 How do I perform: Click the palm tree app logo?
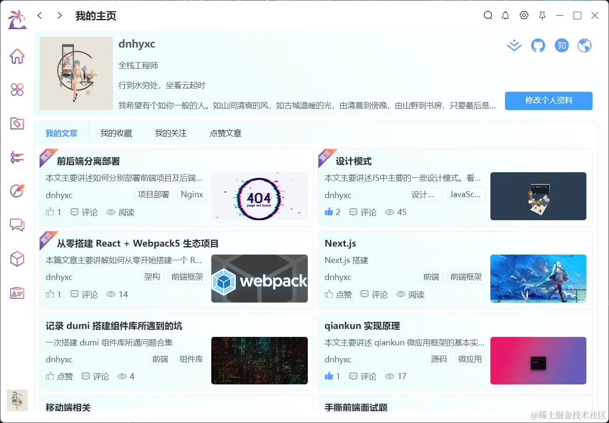click(17, 19)
